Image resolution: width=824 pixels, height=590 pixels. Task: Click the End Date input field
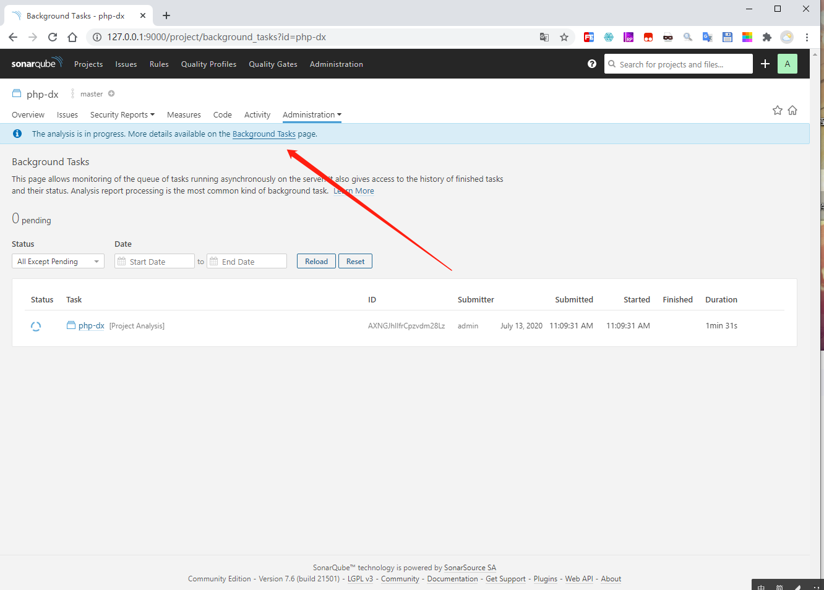coord(247,262)
